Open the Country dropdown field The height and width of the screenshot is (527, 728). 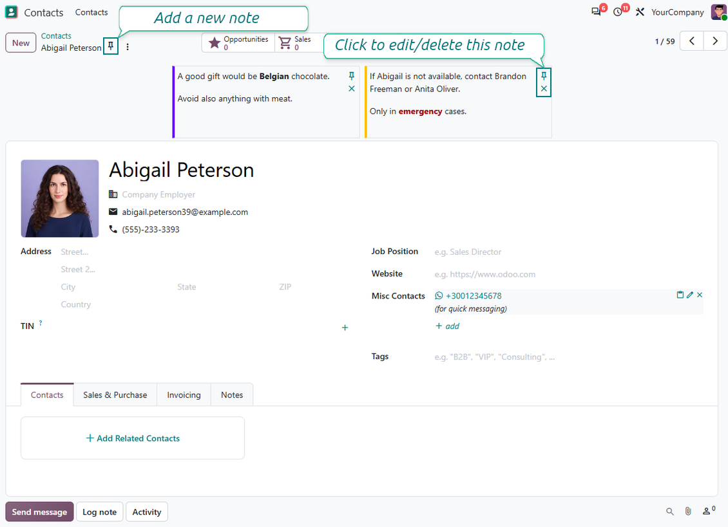click(x=204, y=305)
